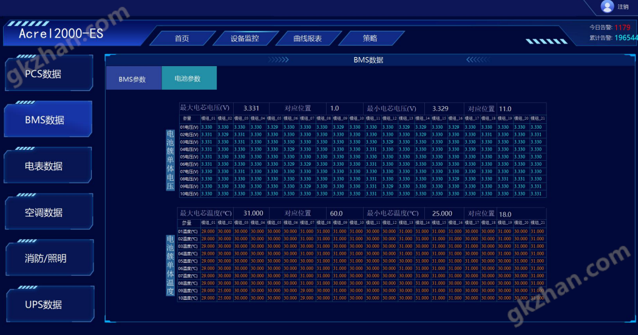Select the 06温度(℃) row header
The height and width of the screenshot is (335, 638).
(x=188, y=268)
